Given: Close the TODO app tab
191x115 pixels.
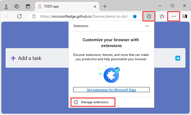Looking at the screenshot, I should pyautogui.click(x=95, y=6).
